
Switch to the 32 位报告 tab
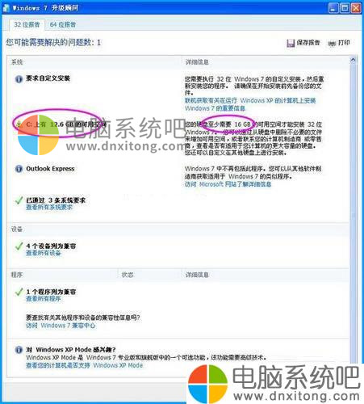pyautogui.click(x=27, y=25)
